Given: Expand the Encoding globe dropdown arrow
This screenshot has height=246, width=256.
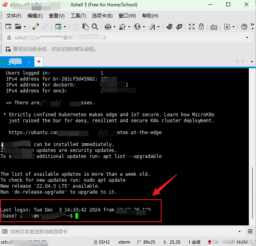Looking at the screenshot, I should point(144,27).
